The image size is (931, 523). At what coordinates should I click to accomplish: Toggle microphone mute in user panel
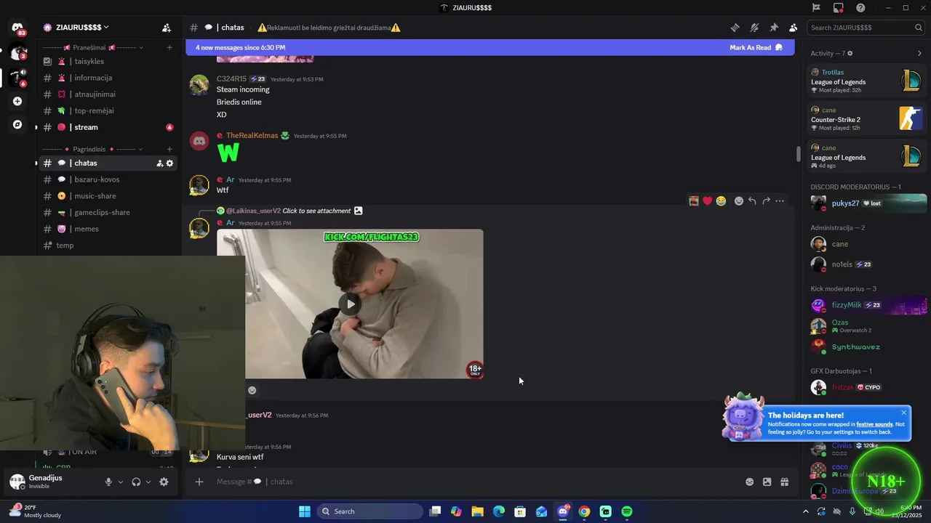[x=108, y=482]
